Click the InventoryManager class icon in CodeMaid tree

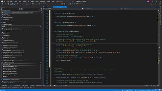2,12
